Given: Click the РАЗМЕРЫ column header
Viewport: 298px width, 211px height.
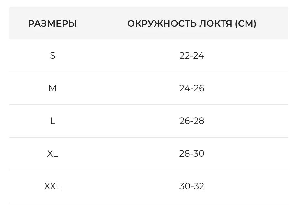Looking at the screenshot, I should [x=52, y=24].
